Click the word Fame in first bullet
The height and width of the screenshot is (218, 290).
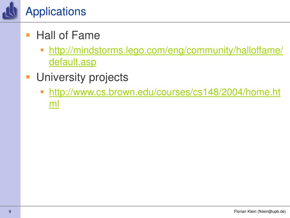pos(86,35)
